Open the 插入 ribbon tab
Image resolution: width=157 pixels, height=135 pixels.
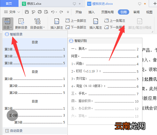(91, 12)
